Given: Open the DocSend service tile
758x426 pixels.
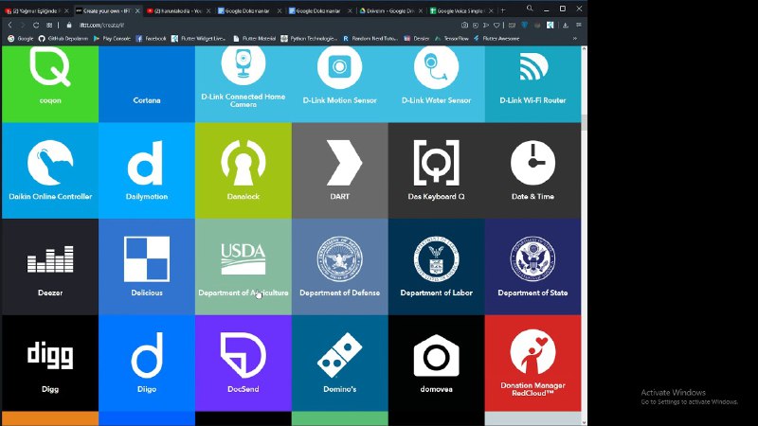Looking at the screenshot, I should pos(244,364).
